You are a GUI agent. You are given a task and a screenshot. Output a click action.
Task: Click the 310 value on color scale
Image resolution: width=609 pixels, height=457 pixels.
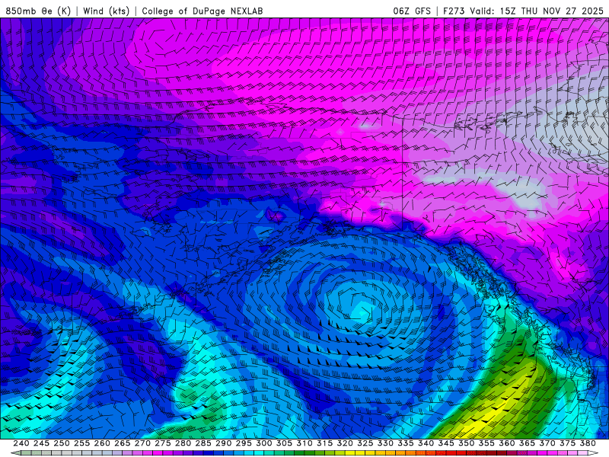[304, 443]
